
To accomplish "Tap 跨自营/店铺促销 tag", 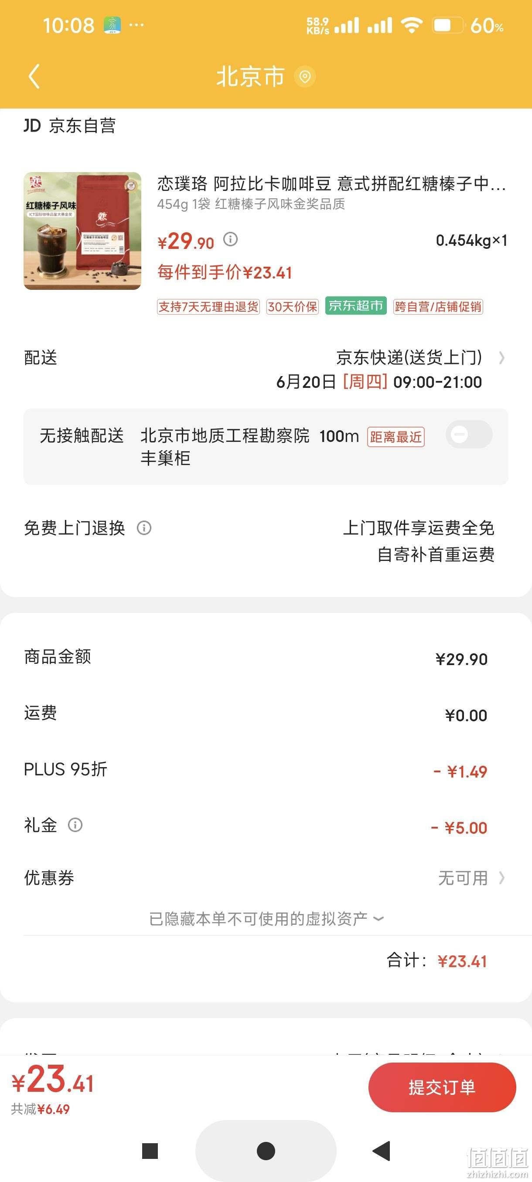I will click(438, 306).
